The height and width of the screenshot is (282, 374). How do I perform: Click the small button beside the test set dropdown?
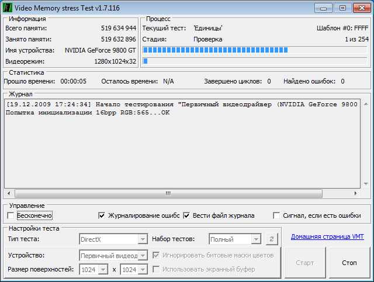click(271, 239)
